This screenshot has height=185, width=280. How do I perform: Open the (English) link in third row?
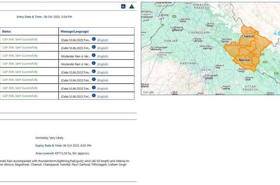coord(103,56)
